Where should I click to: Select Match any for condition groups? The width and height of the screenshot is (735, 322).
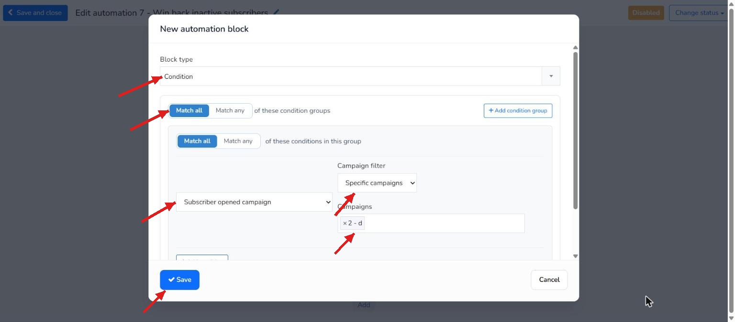230,110
